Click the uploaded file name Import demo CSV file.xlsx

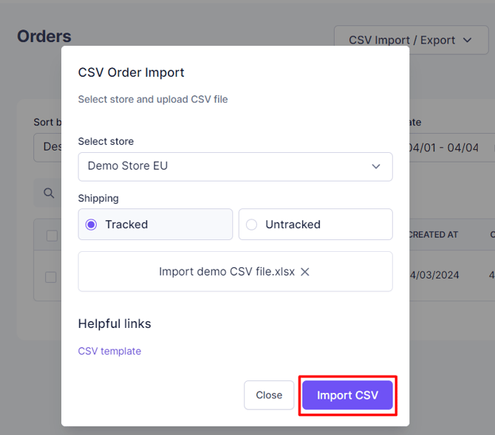click(x=226, y=272)
